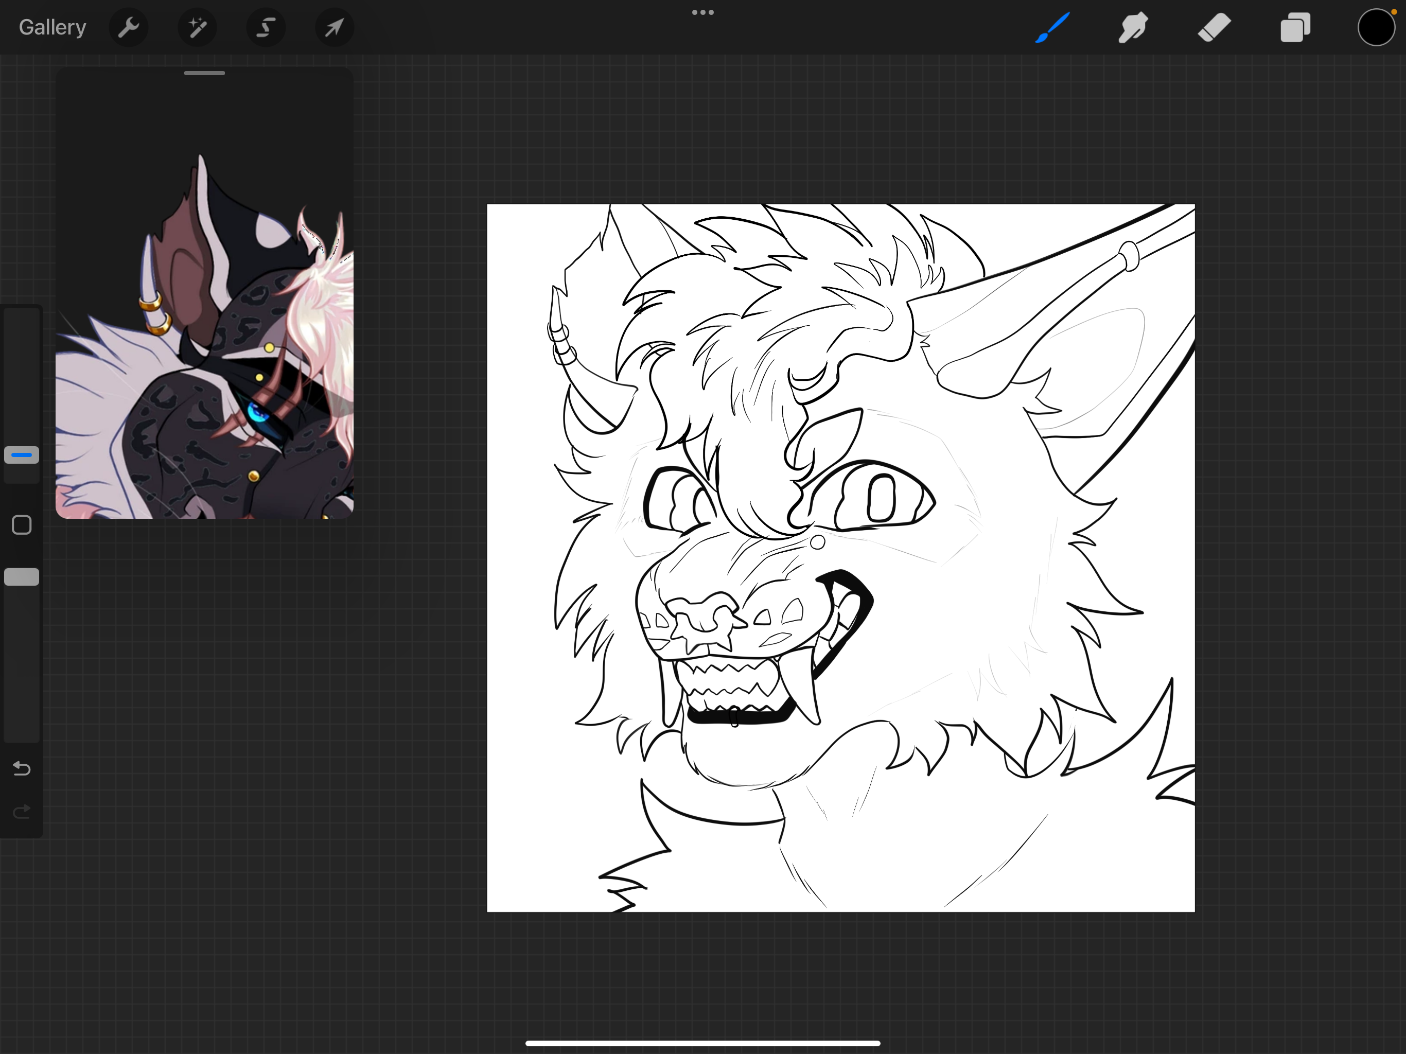1406x1054 pixels.
Task: Open the Actions wrench menu
Action: tap(128, 27)
